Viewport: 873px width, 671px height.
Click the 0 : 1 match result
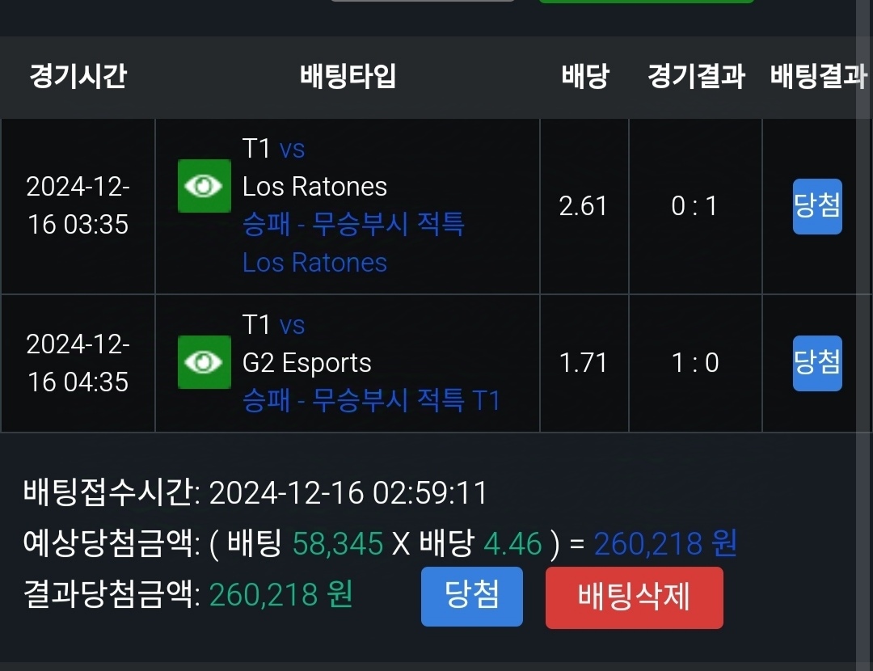click(x=694, y=206)
